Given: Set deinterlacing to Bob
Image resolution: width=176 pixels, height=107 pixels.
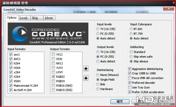Looking at the screenshot, I should [x=98, y=84].
